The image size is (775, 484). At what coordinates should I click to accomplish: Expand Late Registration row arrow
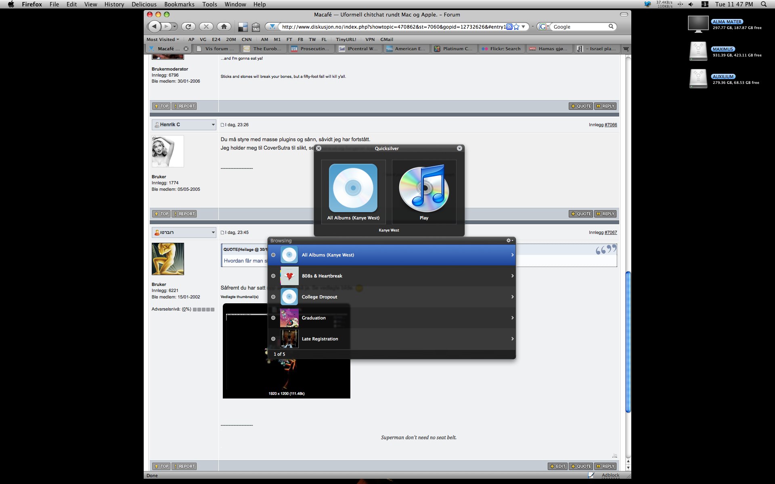(512, 339)
